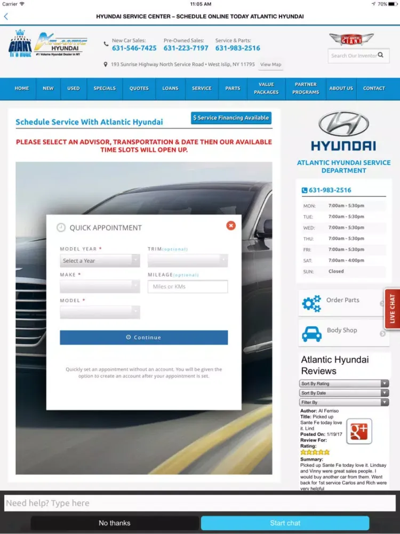Open the Trim optional dropdown

click(x=188, y=261)
